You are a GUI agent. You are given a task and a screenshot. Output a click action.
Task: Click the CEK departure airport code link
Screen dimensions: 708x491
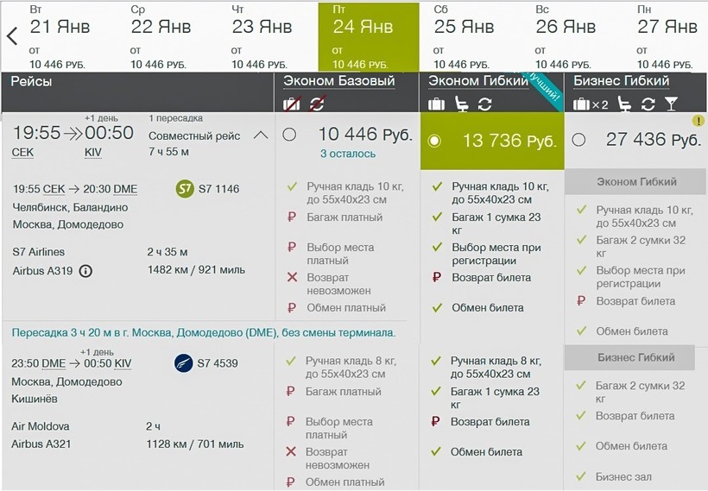point(23,152)
